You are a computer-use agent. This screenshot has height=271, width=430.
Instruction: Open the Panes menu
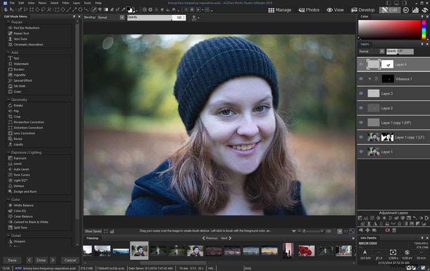[42, 3]
